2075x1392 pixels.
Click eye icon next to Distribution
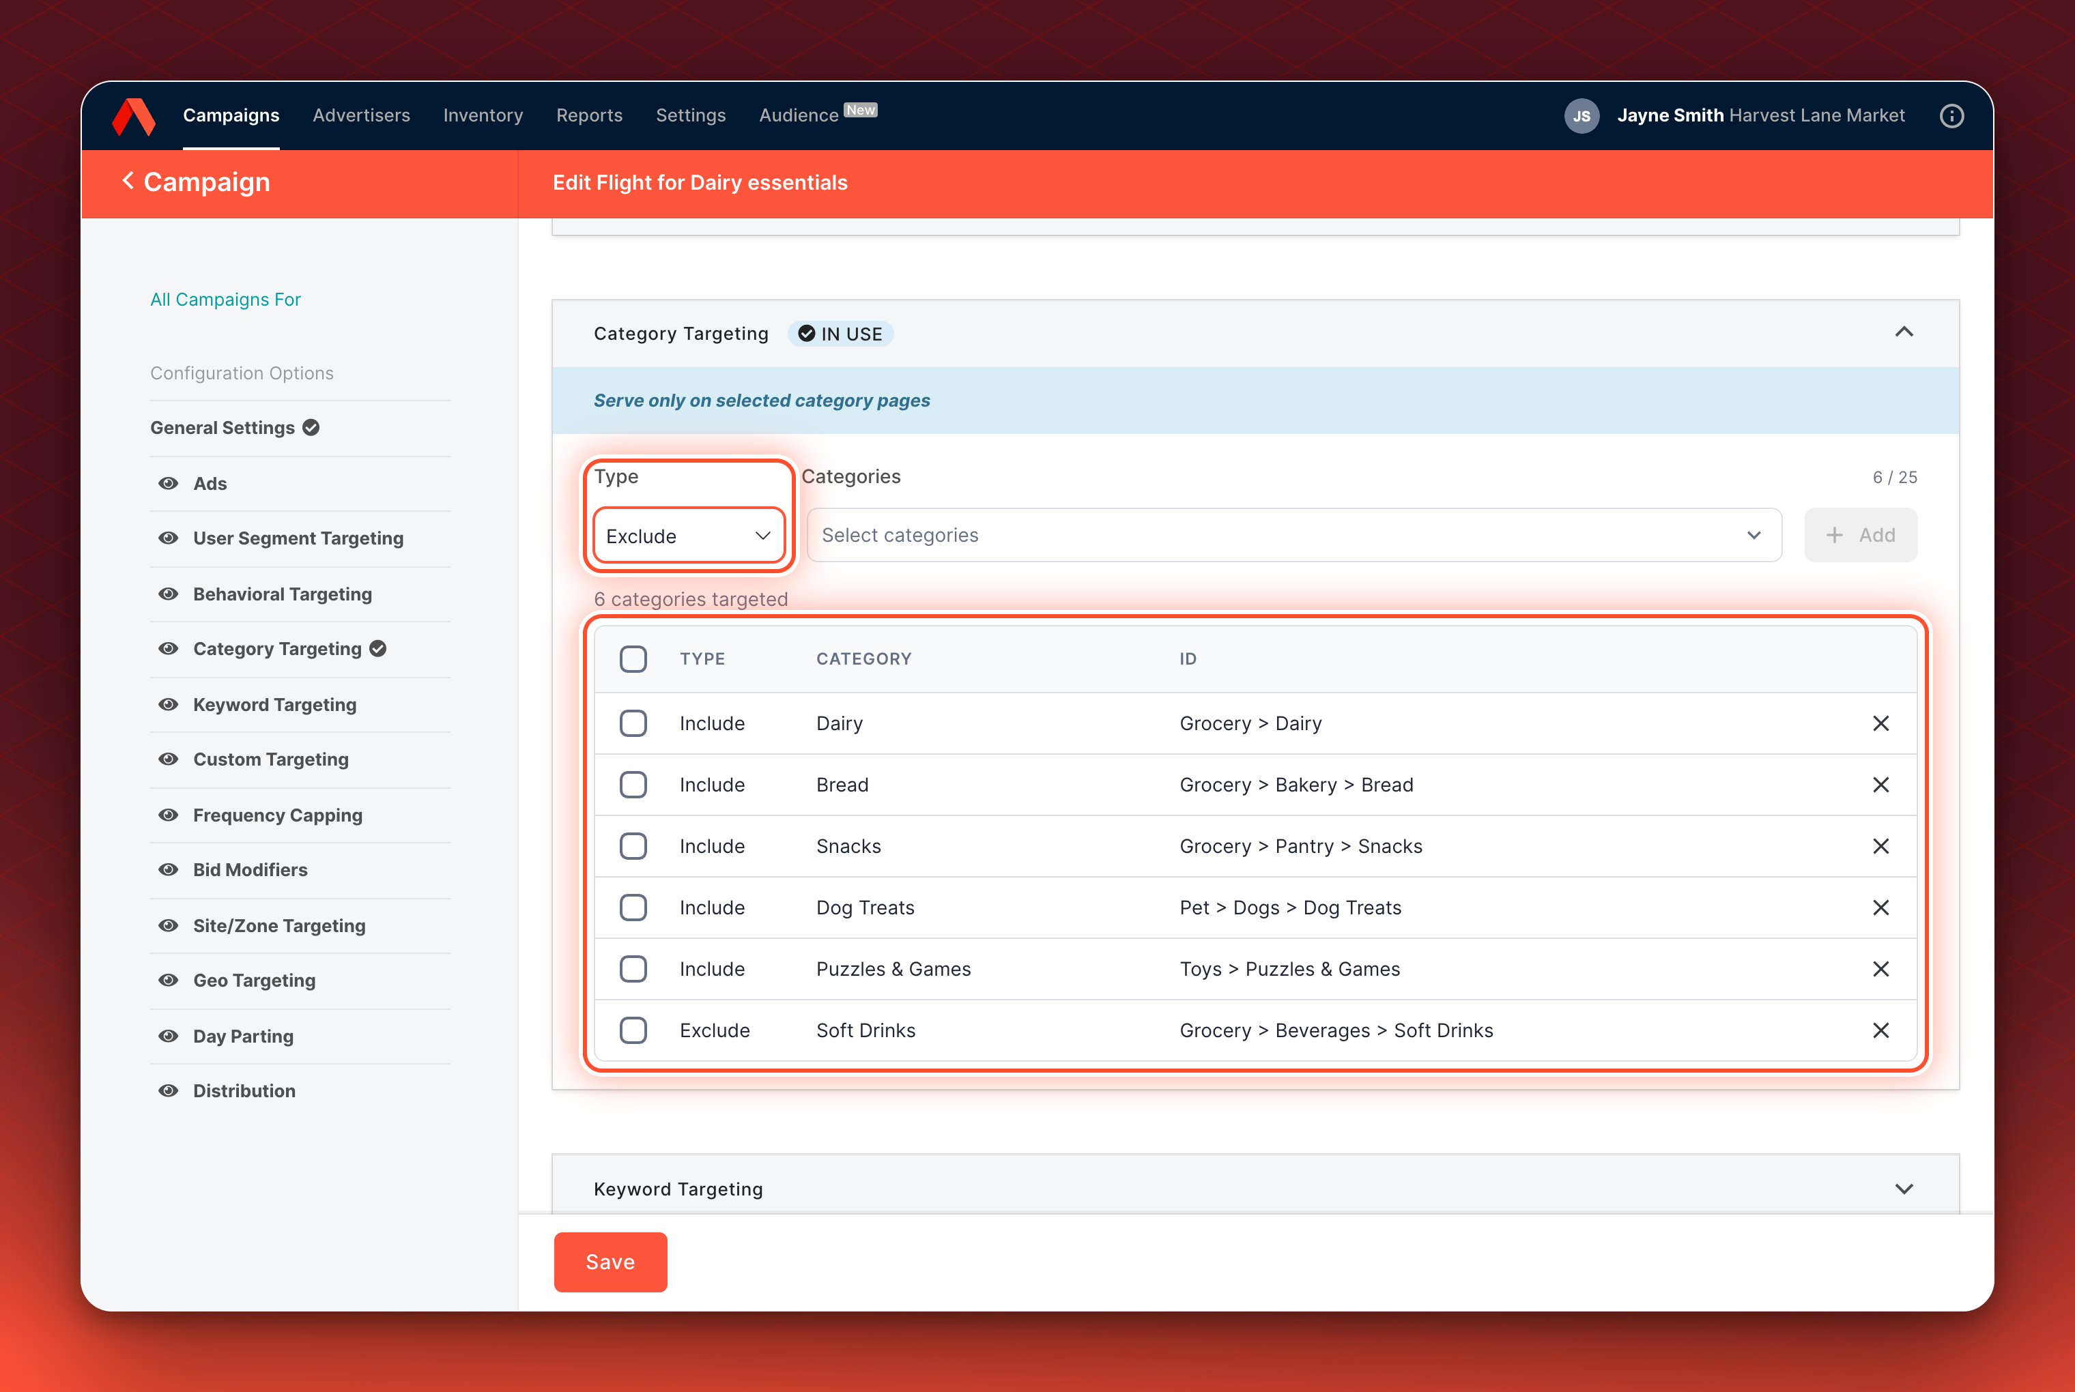coord(168,1090)
